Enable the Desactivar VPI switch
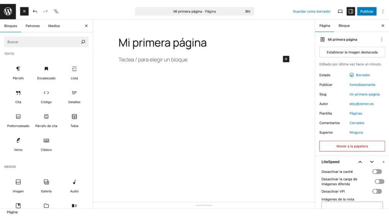Screen dimensions: 389x219 377,191
